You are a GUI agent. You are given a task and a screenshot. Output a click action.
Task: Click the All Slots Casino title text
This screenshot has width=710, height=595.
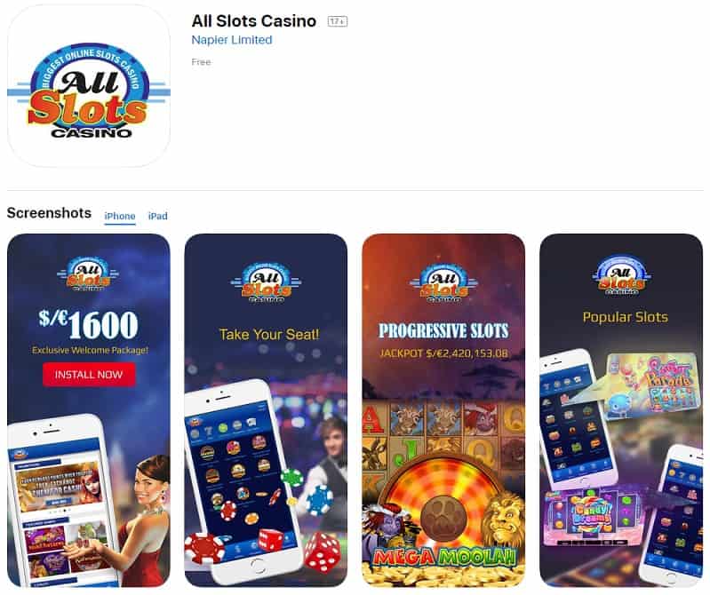(254, 20)
